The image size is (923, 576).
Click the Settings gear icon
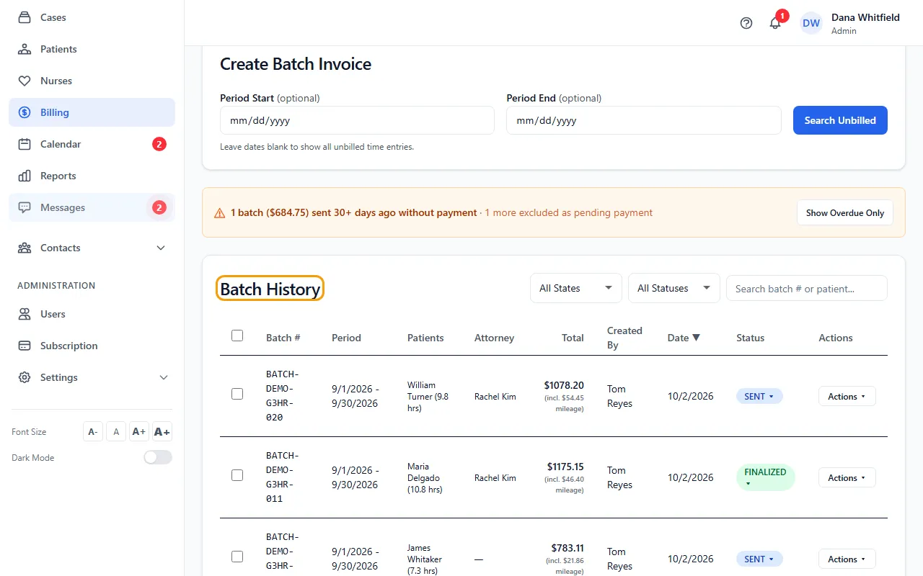pyautogui.click(x=25, y=377)
